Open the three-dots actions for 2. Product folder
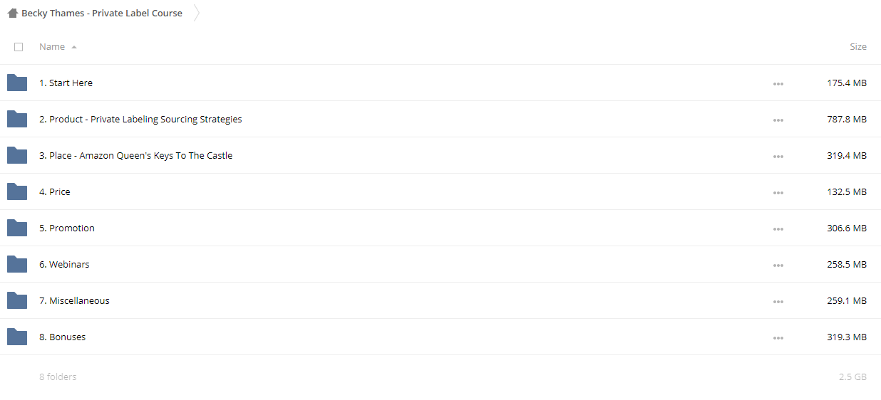 (x=778, y=120)
